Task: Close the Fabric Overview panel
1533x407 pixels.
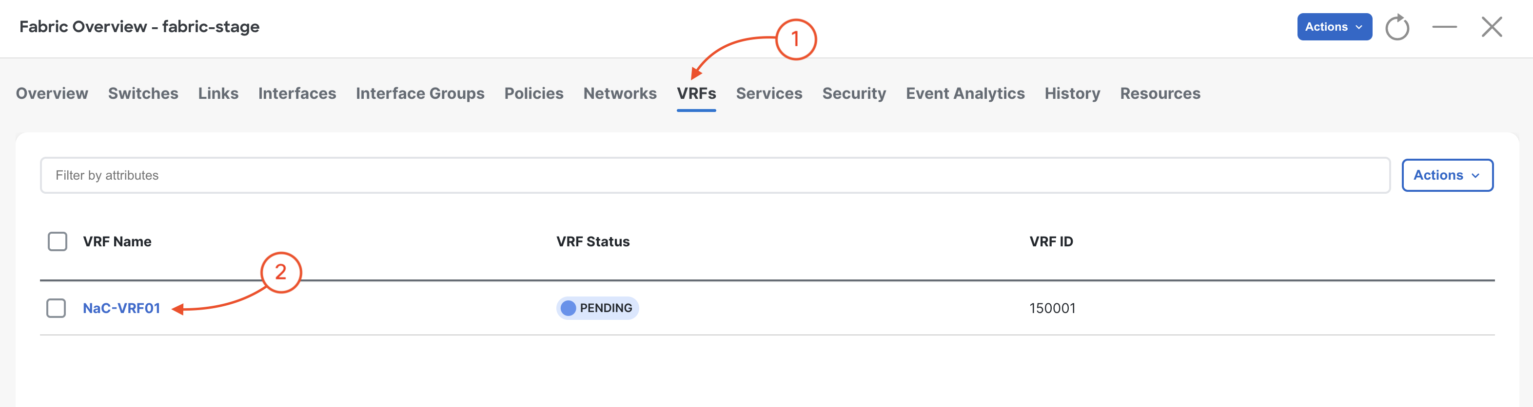Action: pos(1492,27)
